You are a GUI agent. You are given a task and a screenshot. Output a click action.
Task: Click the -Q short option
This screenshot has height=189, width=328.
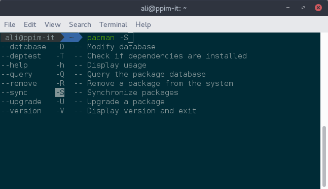pyautogui.click(x=60, y=74)
